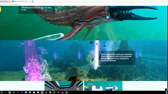Viewport: 168px width, 94px height.
Task: Open the first Steam taskbar icon beside Chrome
Action: click(x=46, y=92)
